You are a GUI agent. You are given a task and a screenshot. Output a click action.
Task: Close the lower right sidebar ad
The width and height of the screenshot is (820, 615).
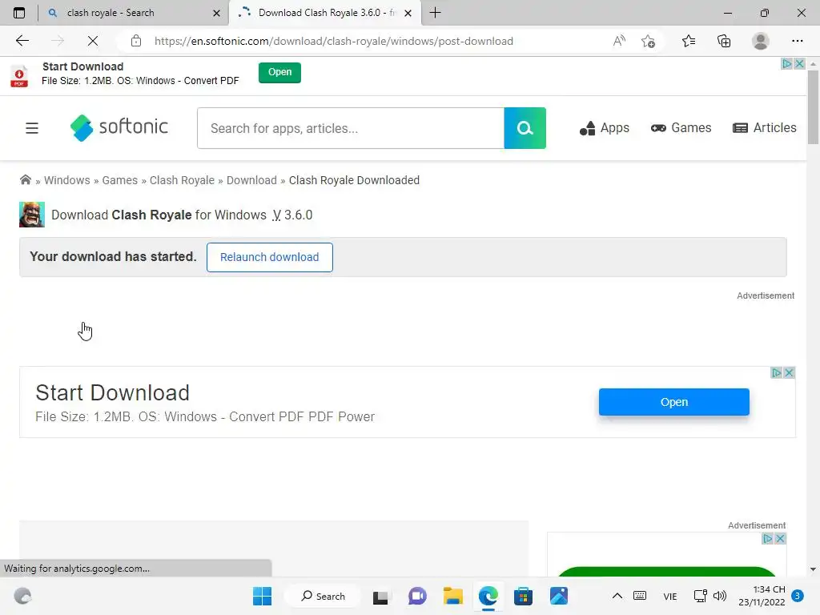780,539
